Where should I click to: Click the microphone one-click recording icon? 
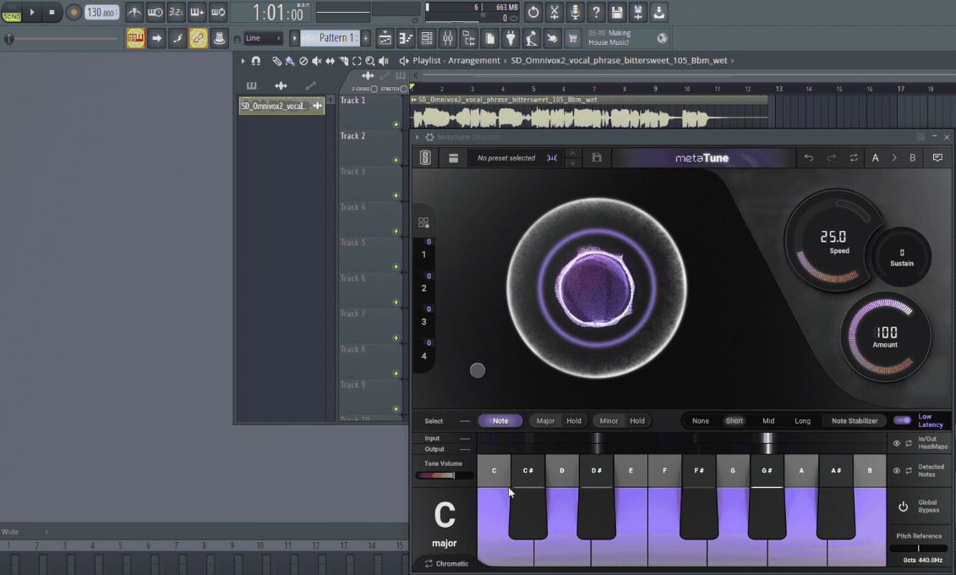(x=575, y=12)
